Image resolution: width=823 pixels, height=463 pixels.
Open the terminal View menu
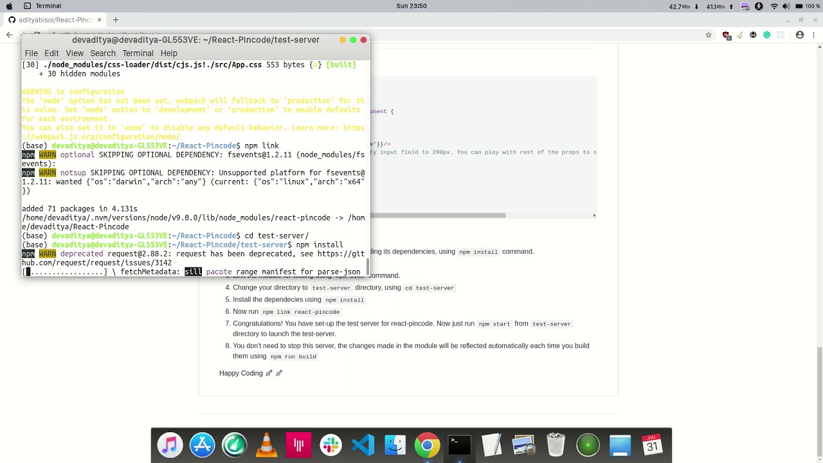pos(75,53)
